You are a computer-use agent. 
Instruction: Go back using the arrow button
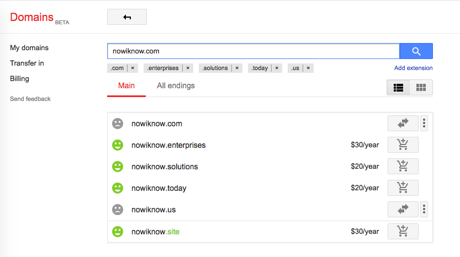[127, 17]
